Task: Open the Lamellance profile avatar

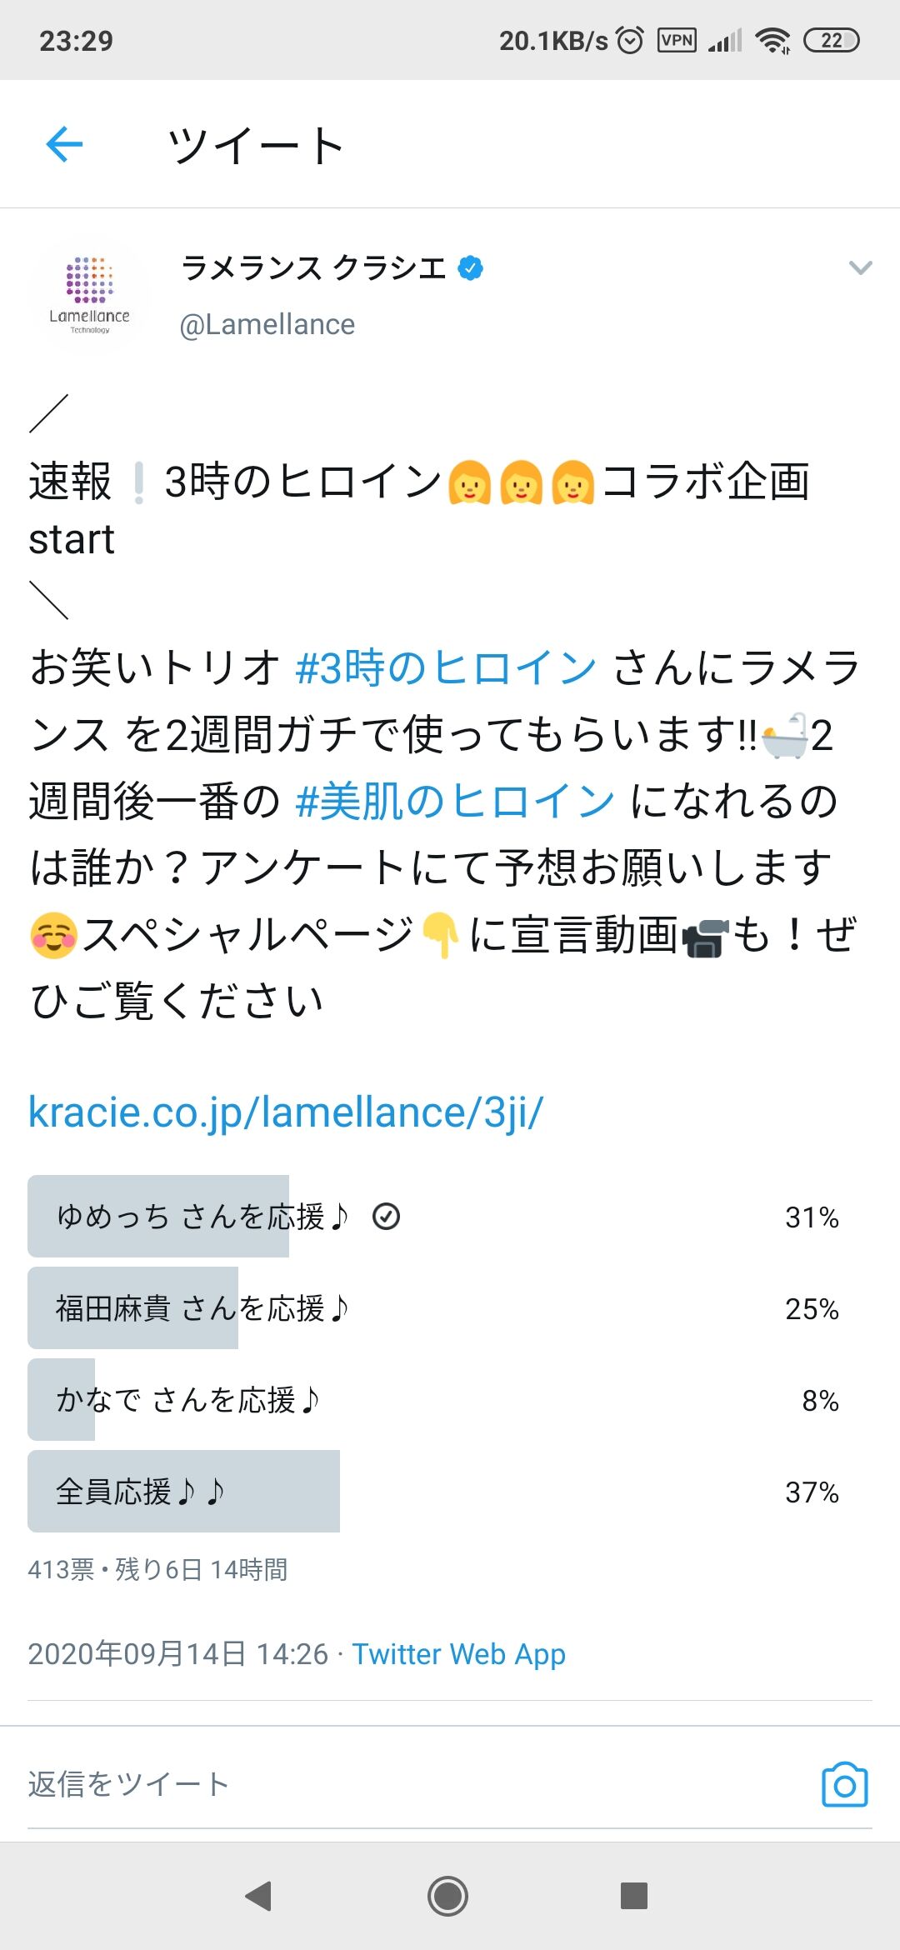Action: [89, 297]
